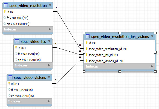This screenshot has width=159, height=109.
Task: Click diamond icon of en in spec_video_ips
Action: [16, 60]
